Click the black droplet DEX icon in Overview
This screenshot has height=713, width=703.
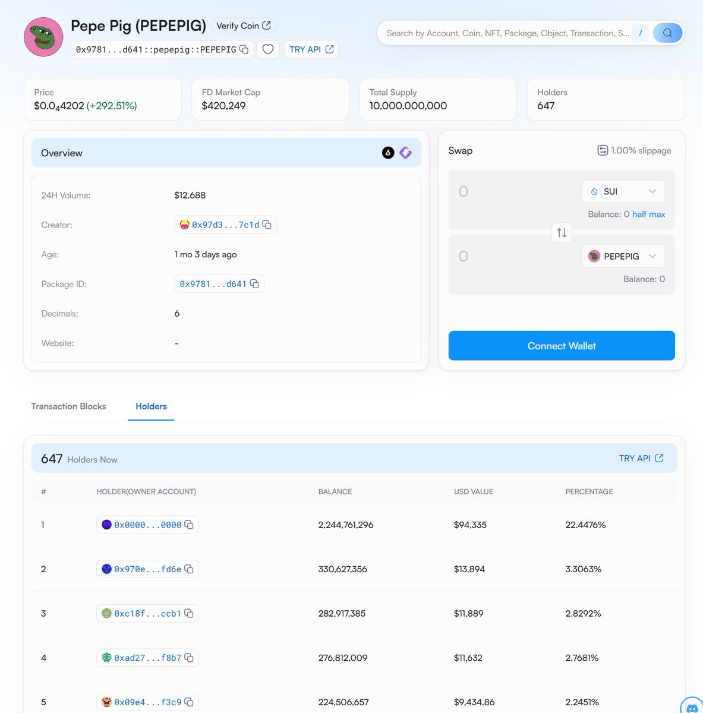pos(388,153)
